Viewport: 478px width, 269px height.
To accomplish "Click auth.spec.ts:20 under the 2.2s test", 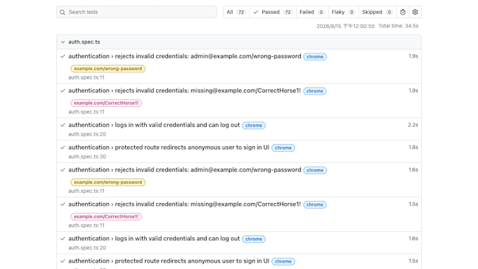I will click(x=87, y=134).
